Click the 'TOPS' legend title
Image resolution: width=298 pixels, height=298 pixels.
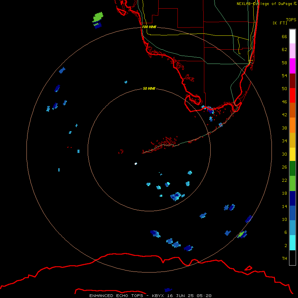[x=291, y=20]
